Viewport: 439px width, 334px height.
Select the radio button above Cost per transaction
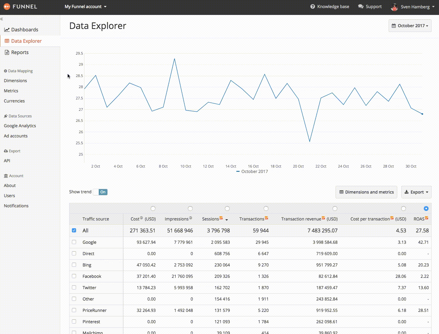pos(404,209)
